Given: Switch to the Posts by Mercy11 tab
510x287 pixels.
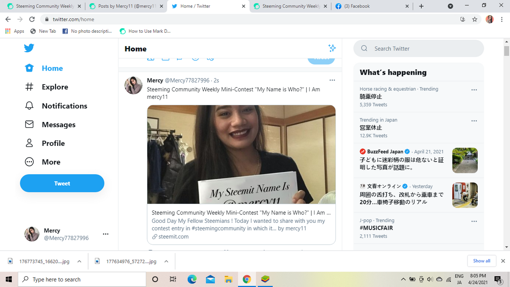Looking at the screenshot, I should [127, 6].
